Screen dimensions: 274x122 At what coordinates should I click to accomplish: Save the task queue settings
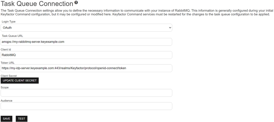6,119
